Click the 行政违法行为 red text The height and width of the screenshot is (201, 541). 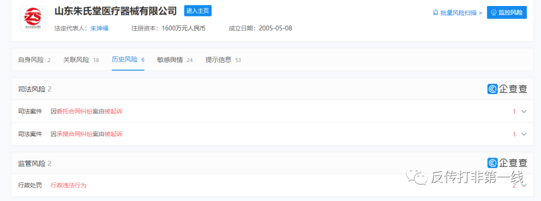(x=68, y=185)
